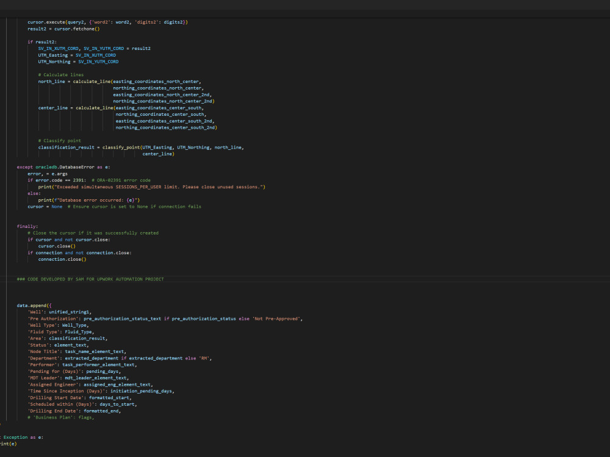The height and width of the screenshot is (457, 610).
Task: Click 'center_line = calculate_line(' statement
Action: click(x=121, y=108)
